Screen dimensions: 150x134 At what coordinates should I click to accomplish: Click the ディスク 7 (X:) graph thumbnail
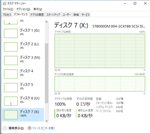pyautogui.click(x=11, y=115)
